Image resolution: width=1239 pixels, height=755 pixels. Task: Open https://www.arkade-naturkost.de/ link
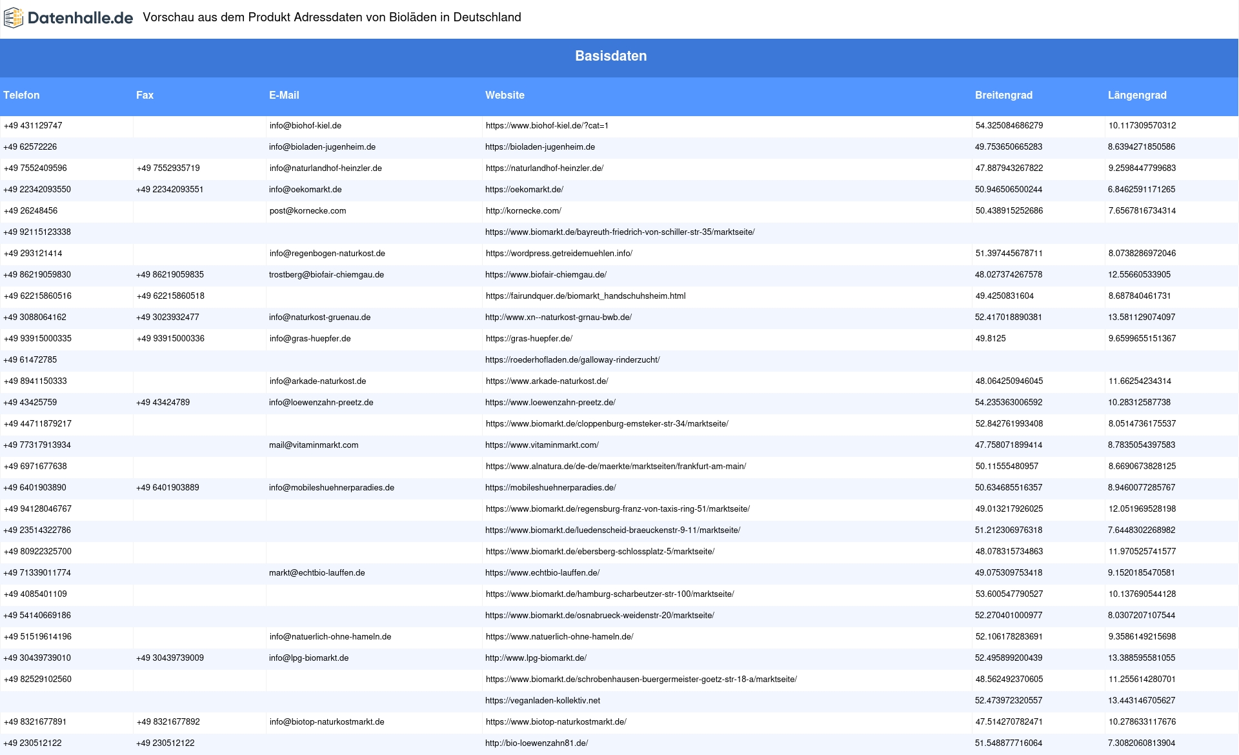(x=547, y=381)
